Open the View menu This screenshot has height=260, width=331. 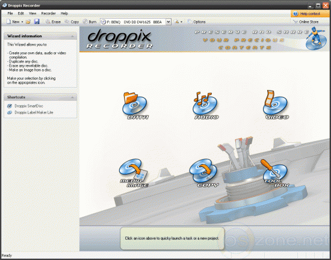pos(32,13)
